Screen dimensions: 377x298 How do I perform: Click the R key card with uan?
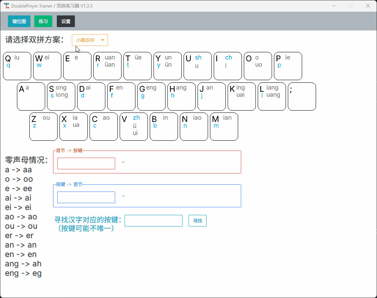coord(108,66)
